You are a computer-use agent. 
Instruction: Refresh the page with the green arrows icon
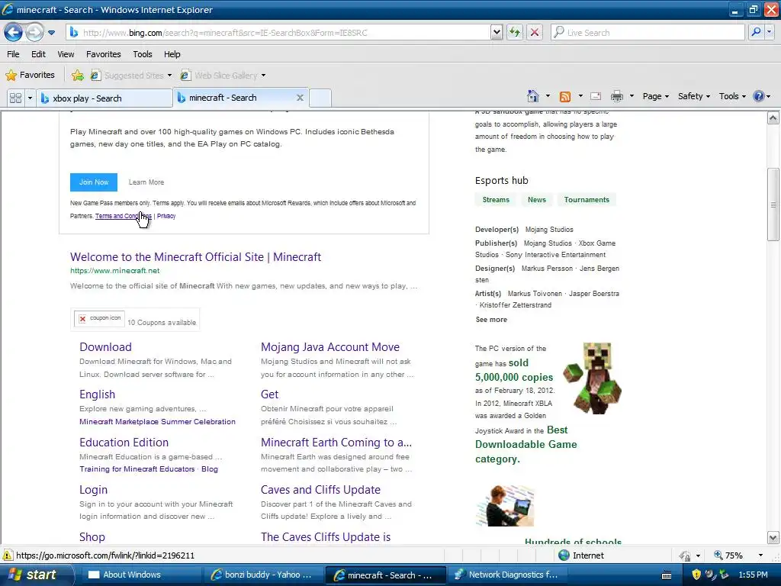tap(515, 33)
